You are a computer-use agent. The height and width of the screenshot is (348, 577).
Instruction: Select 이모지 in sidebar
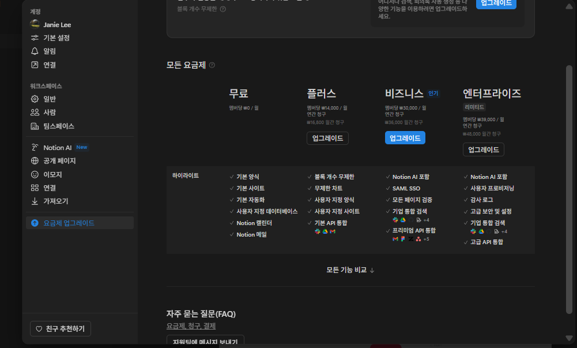point(80,174)
